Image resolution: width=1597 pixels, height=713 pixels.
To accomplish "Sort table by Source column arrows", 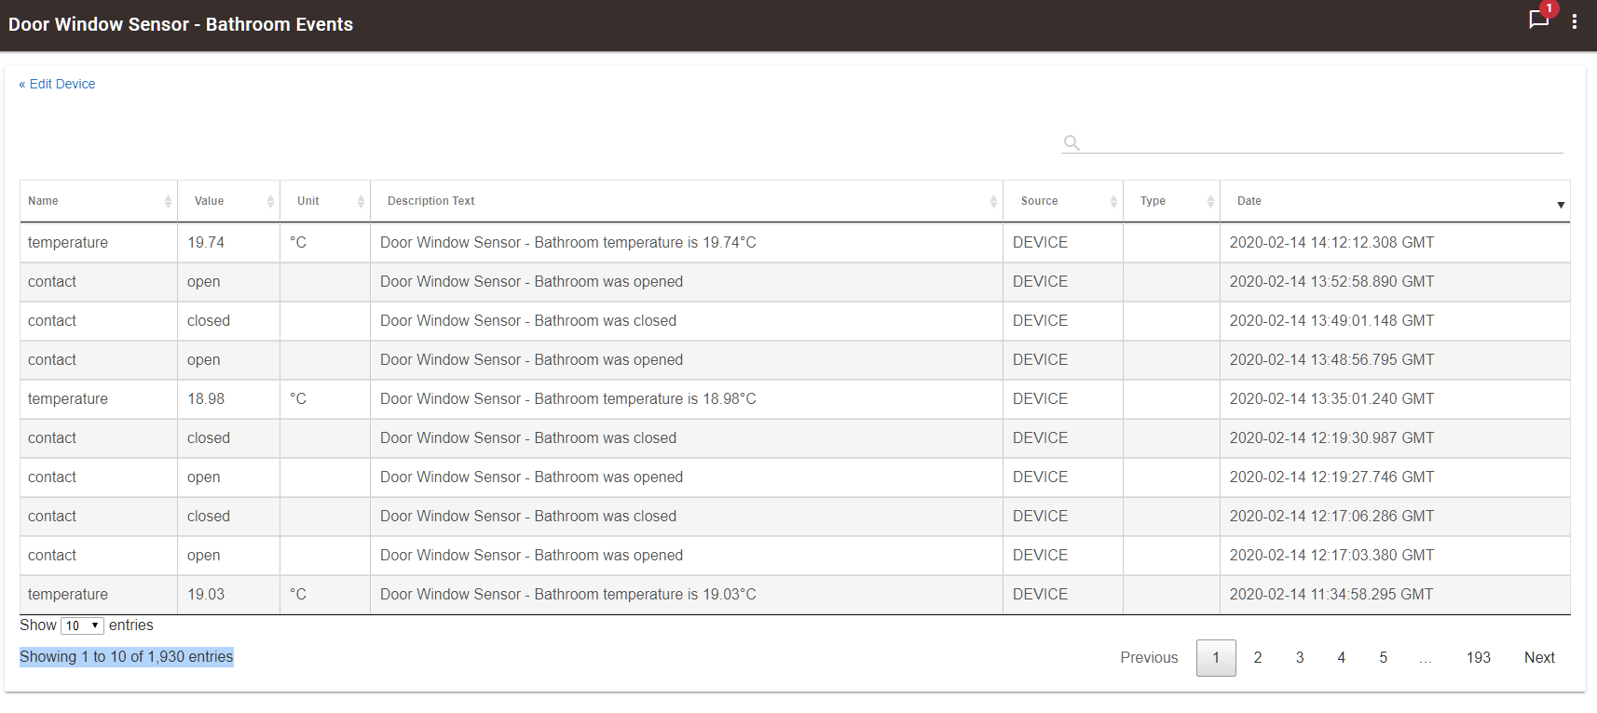I will (1113, 201).
